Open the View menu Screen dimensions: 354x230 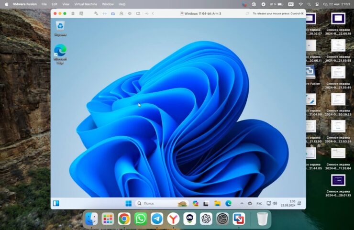click(x=66, y=4)
